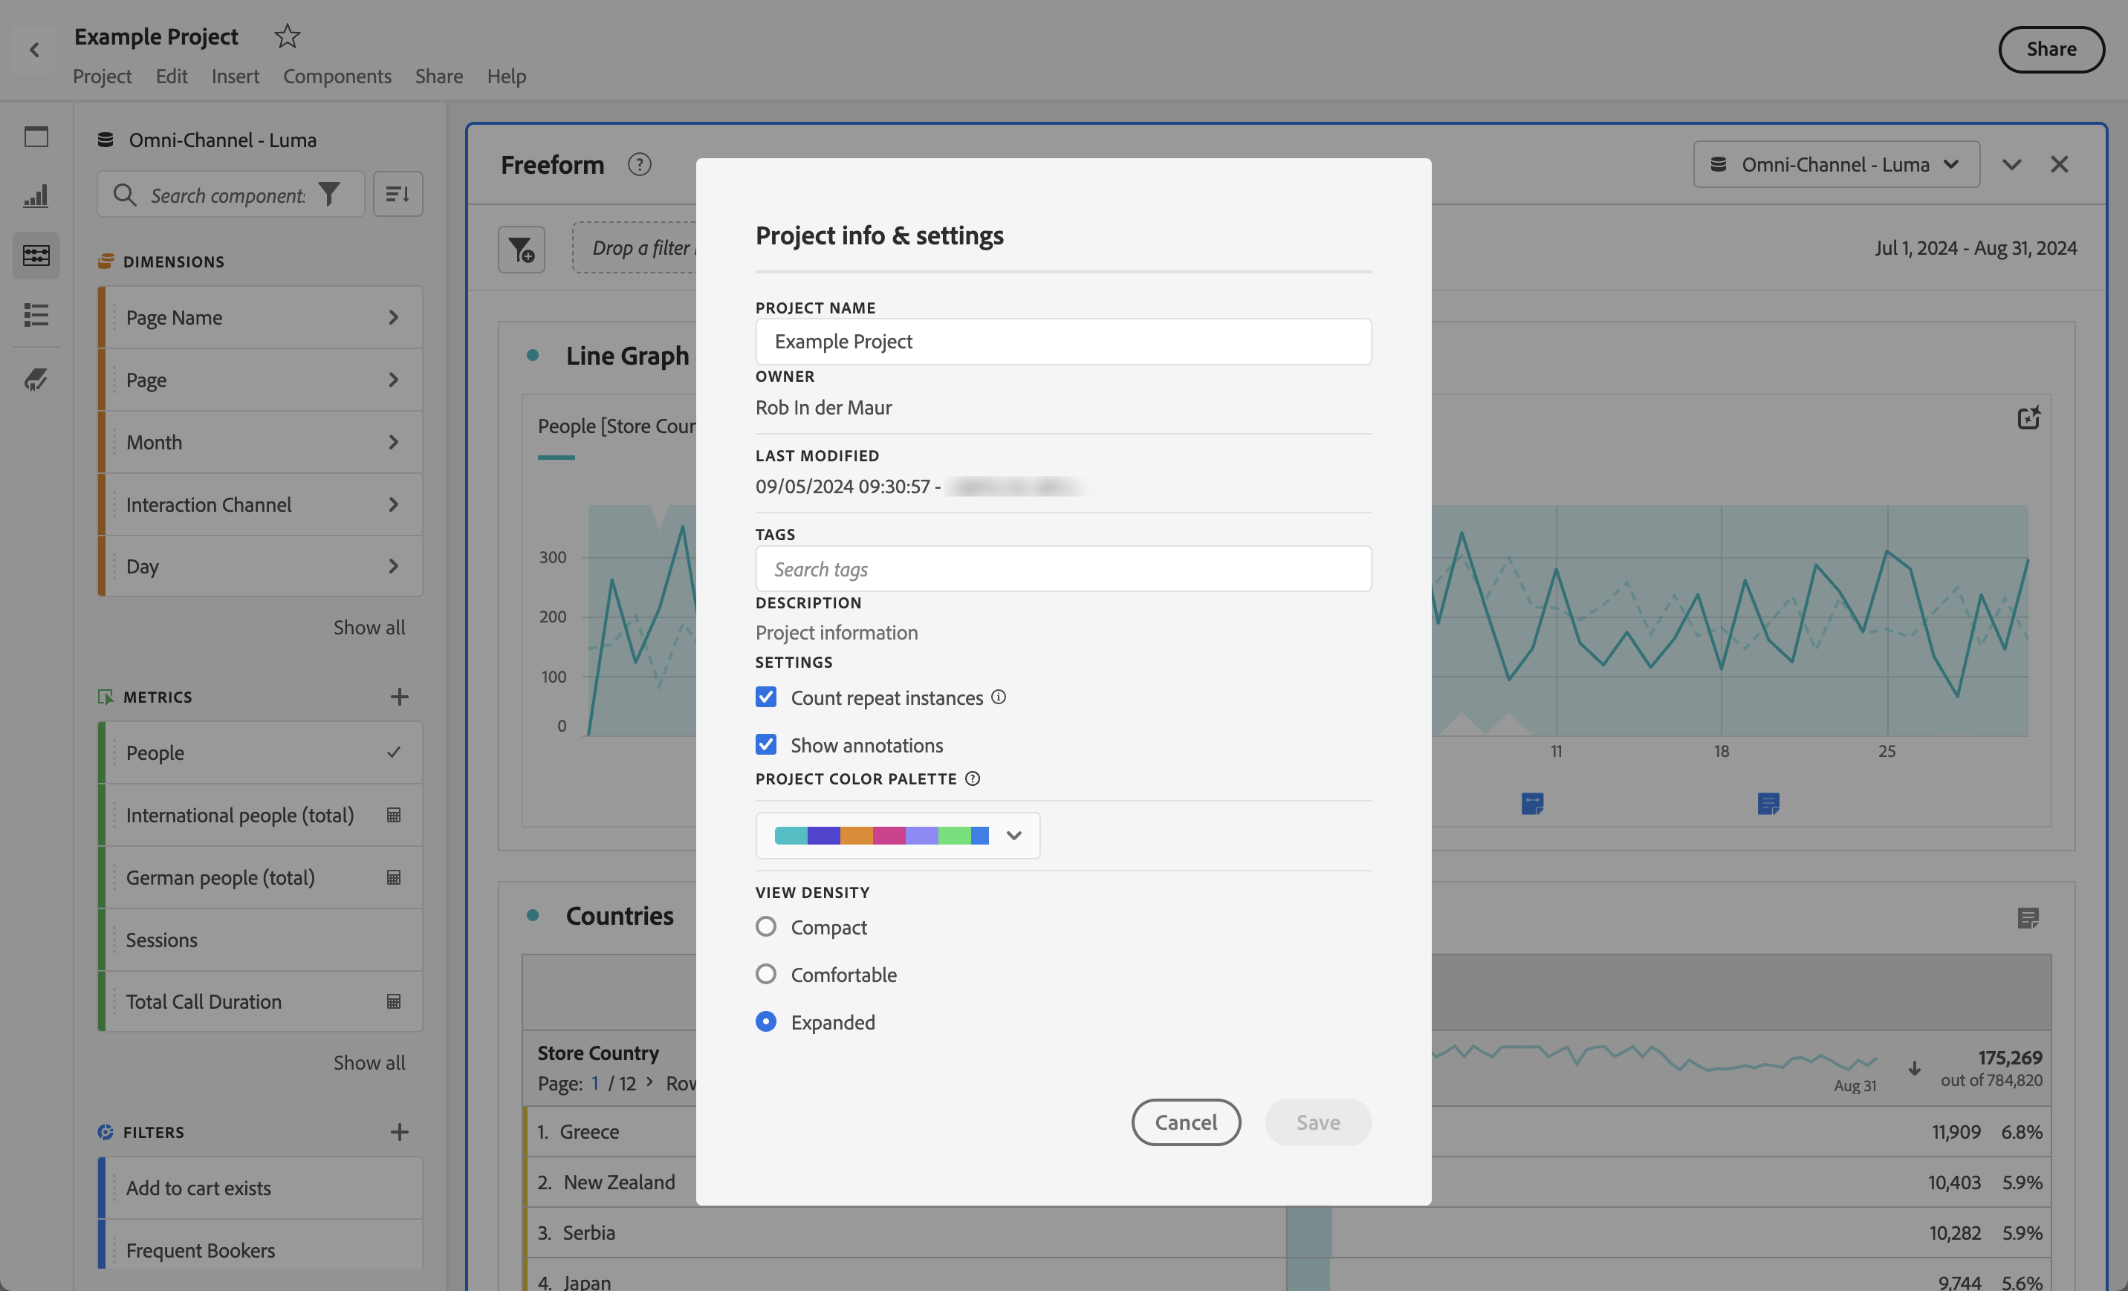Open the Components menu

[x=337, y=76]
